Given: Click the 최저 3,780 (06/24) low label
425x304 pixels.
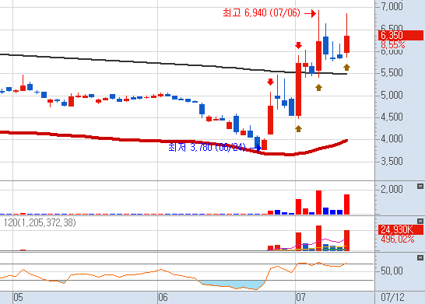Looking at the screenshot, I should 207,147.
